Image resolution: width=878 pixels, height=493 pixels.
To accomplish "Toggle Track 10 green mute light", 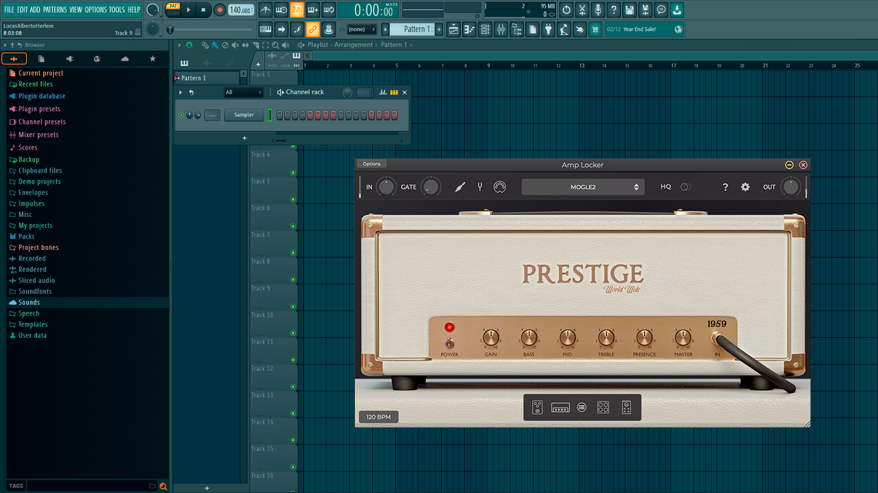I will point(293,333).
